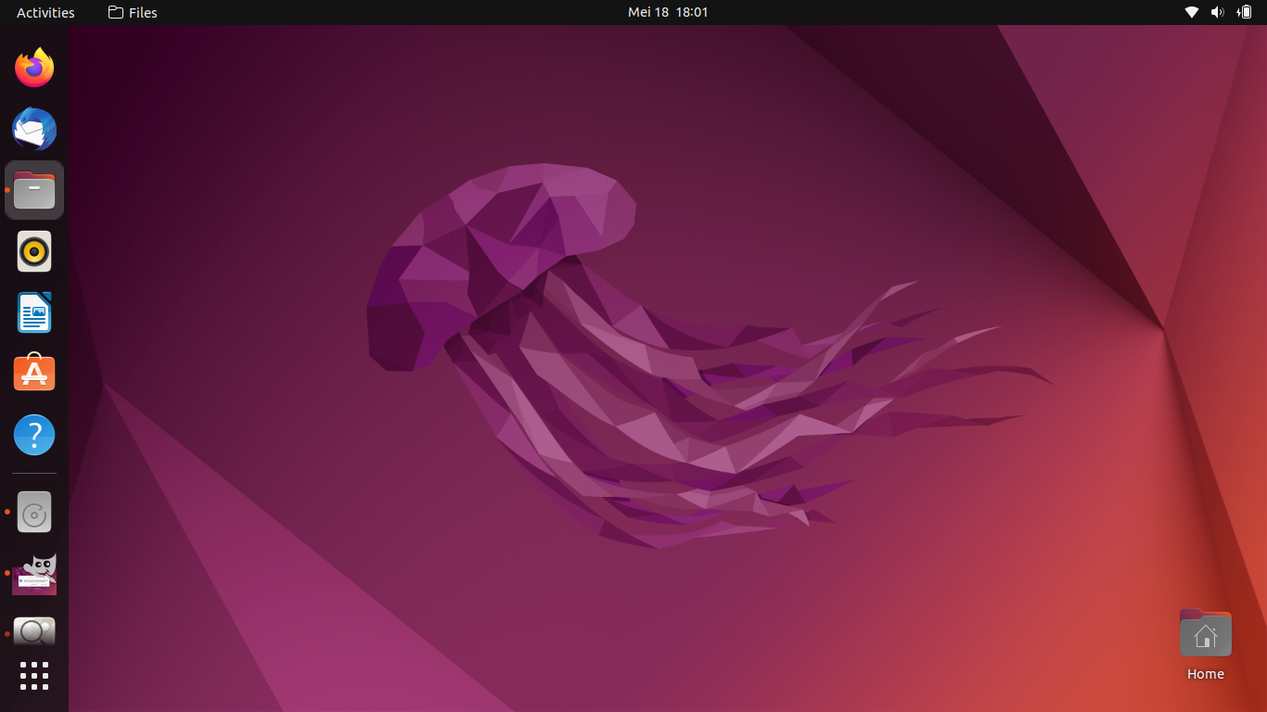Image resolution: width=1267 pixels, height=712 pixels.
Task: Open the clock calendar Mei 18 18:01
Action: 668,12
